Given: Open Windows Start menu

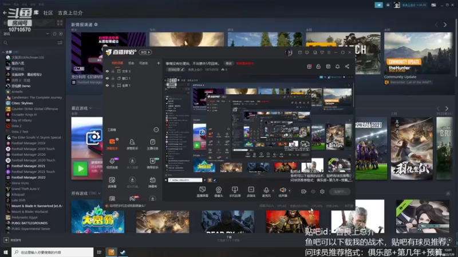Looking at the screenshot, I should (x=6, y=252).
